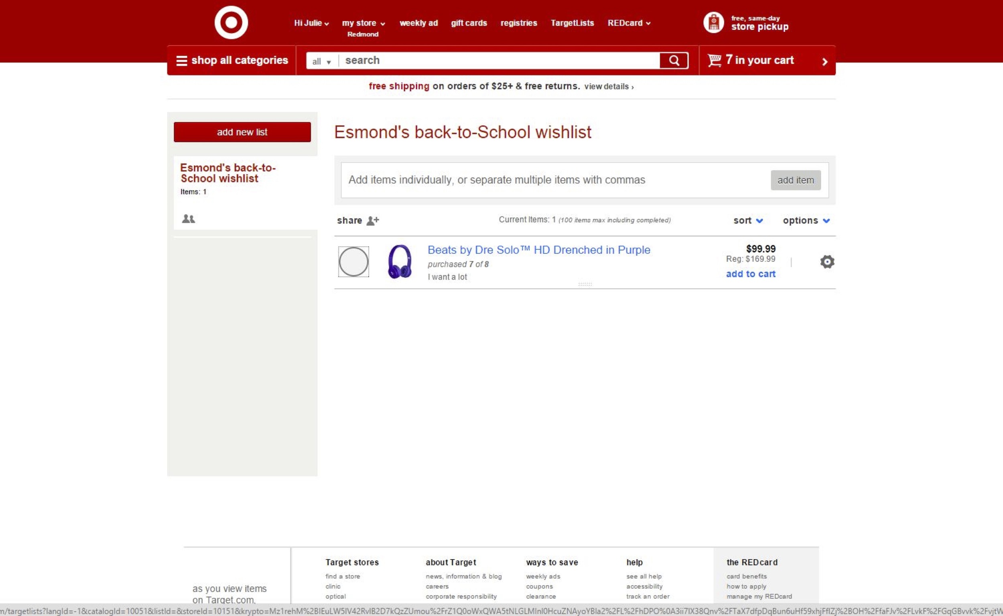Click the 'purchased 7 of 8' text
Viewport: 1003px width, 616px height.
[x=458, y=264]
